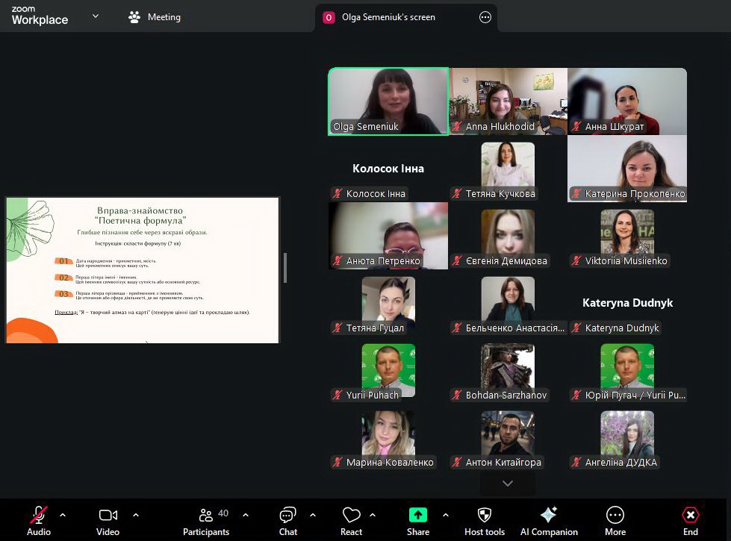Viewport: 731px width, 541px height.
Task: Unmute the Audio microphone
Action: (x=38, y=515)
